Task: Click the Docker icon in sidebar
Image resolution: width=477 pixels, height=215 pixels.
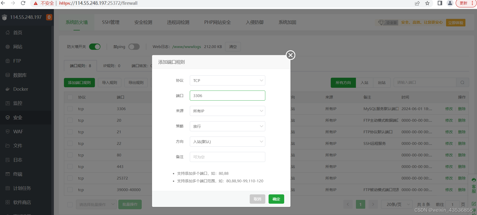Action: click(8, 89)
